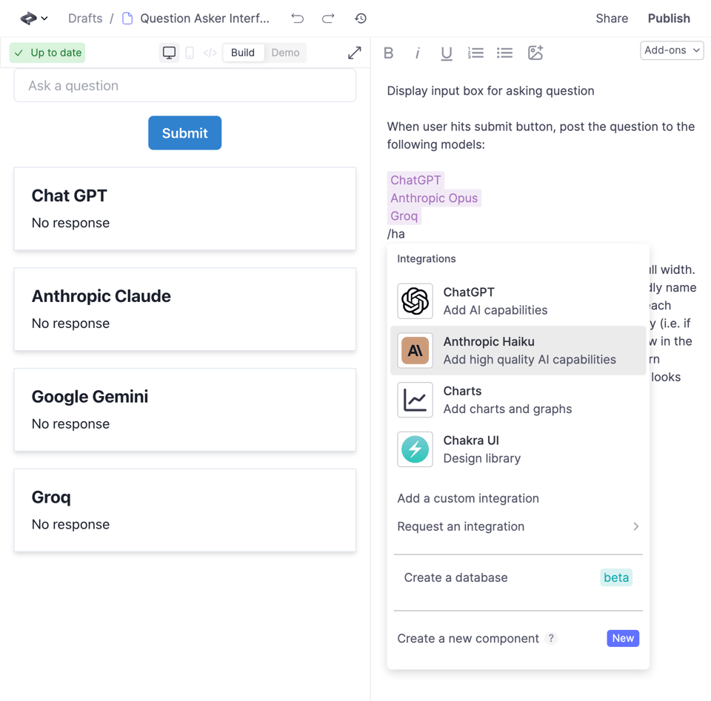Click the ChatGPT logo icon
Viewport: 711px width, 701px height.
415,301
